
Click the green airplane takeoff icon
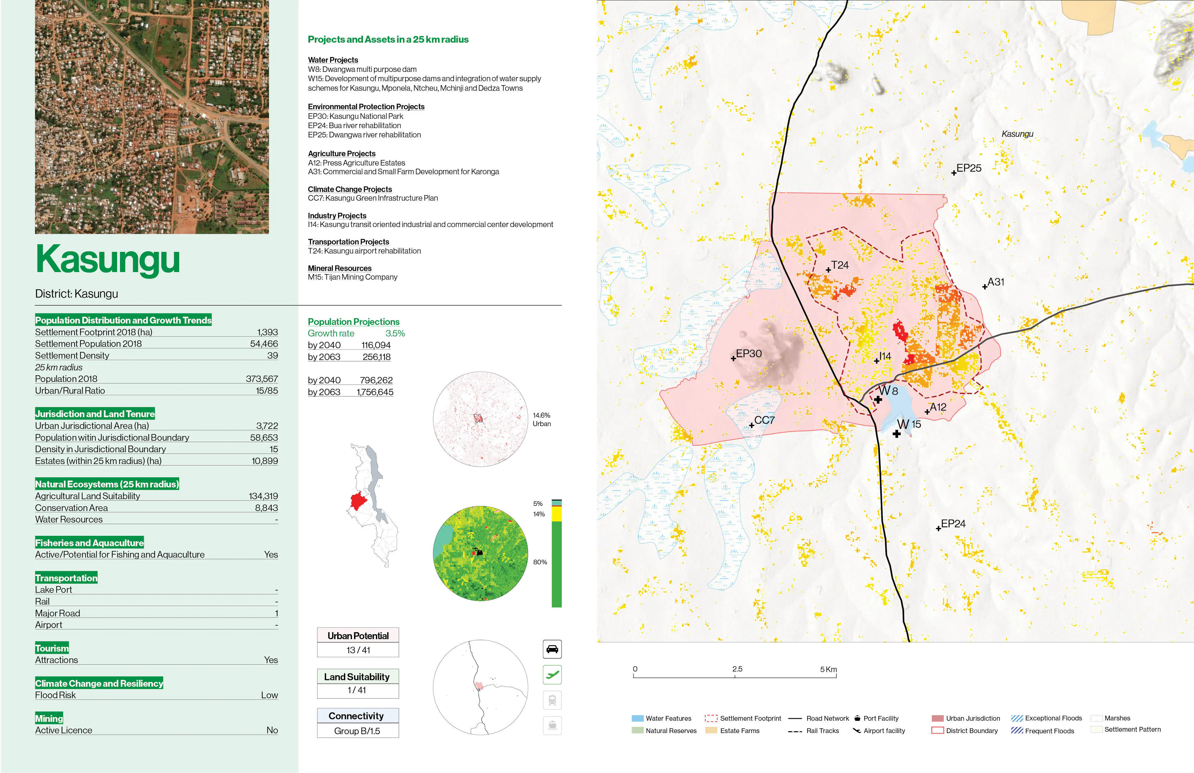click(x=552, y=675)
